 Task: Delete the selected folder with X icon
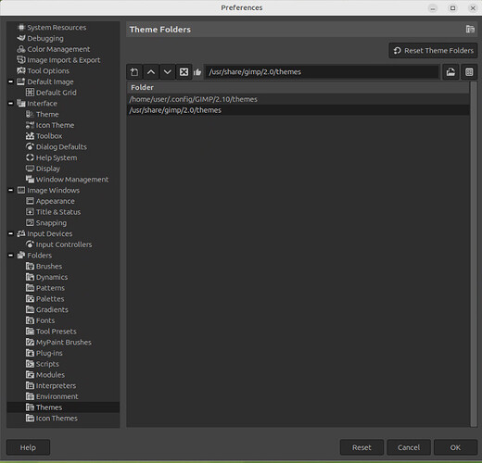[x=184, y=72]
